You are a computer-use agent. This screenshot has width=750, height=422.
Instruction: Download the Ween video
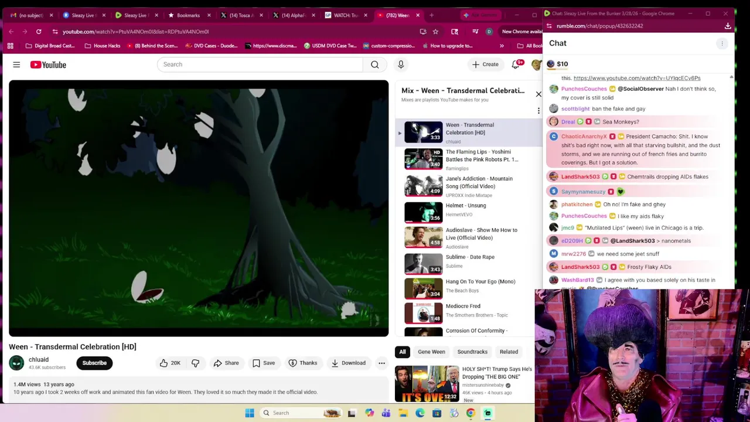pyautogui.click(x=348, y=363)
